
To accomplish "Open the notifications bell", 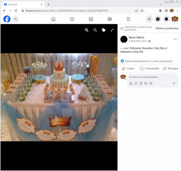I will tap(166, 19).
